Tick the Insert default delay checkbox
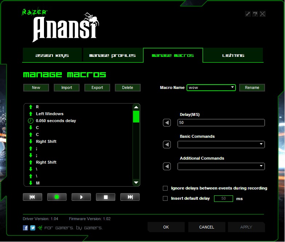 point(165,198)
